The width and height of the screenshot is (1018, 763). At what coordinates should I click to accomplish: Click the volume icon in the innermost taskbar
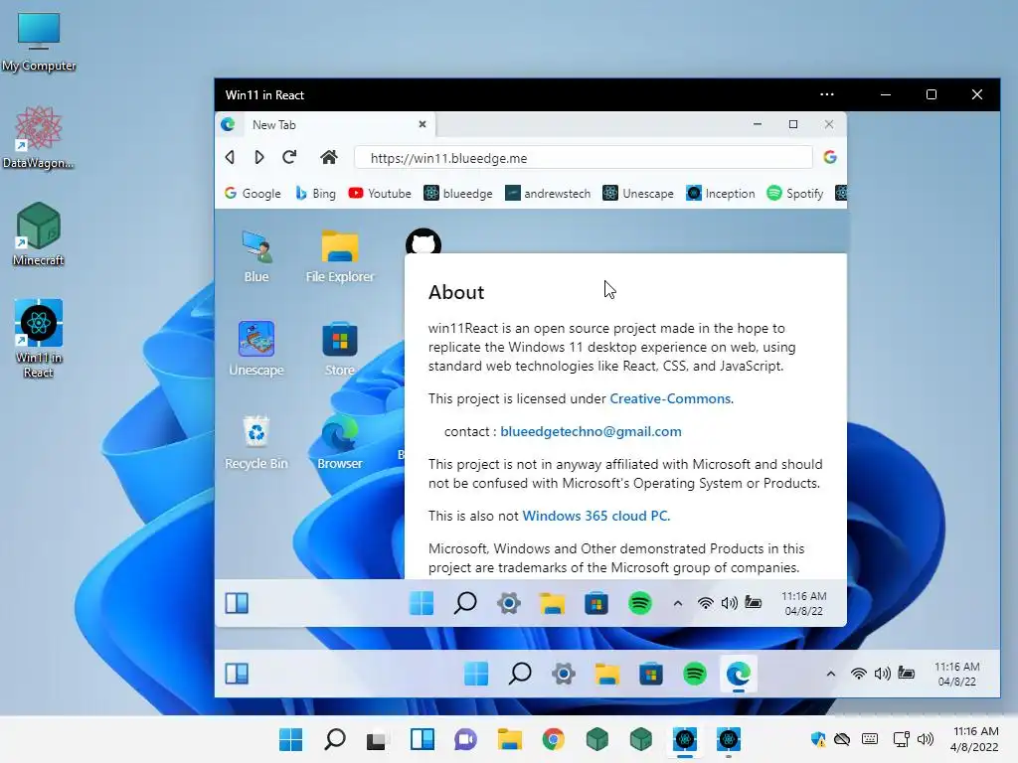729,603
